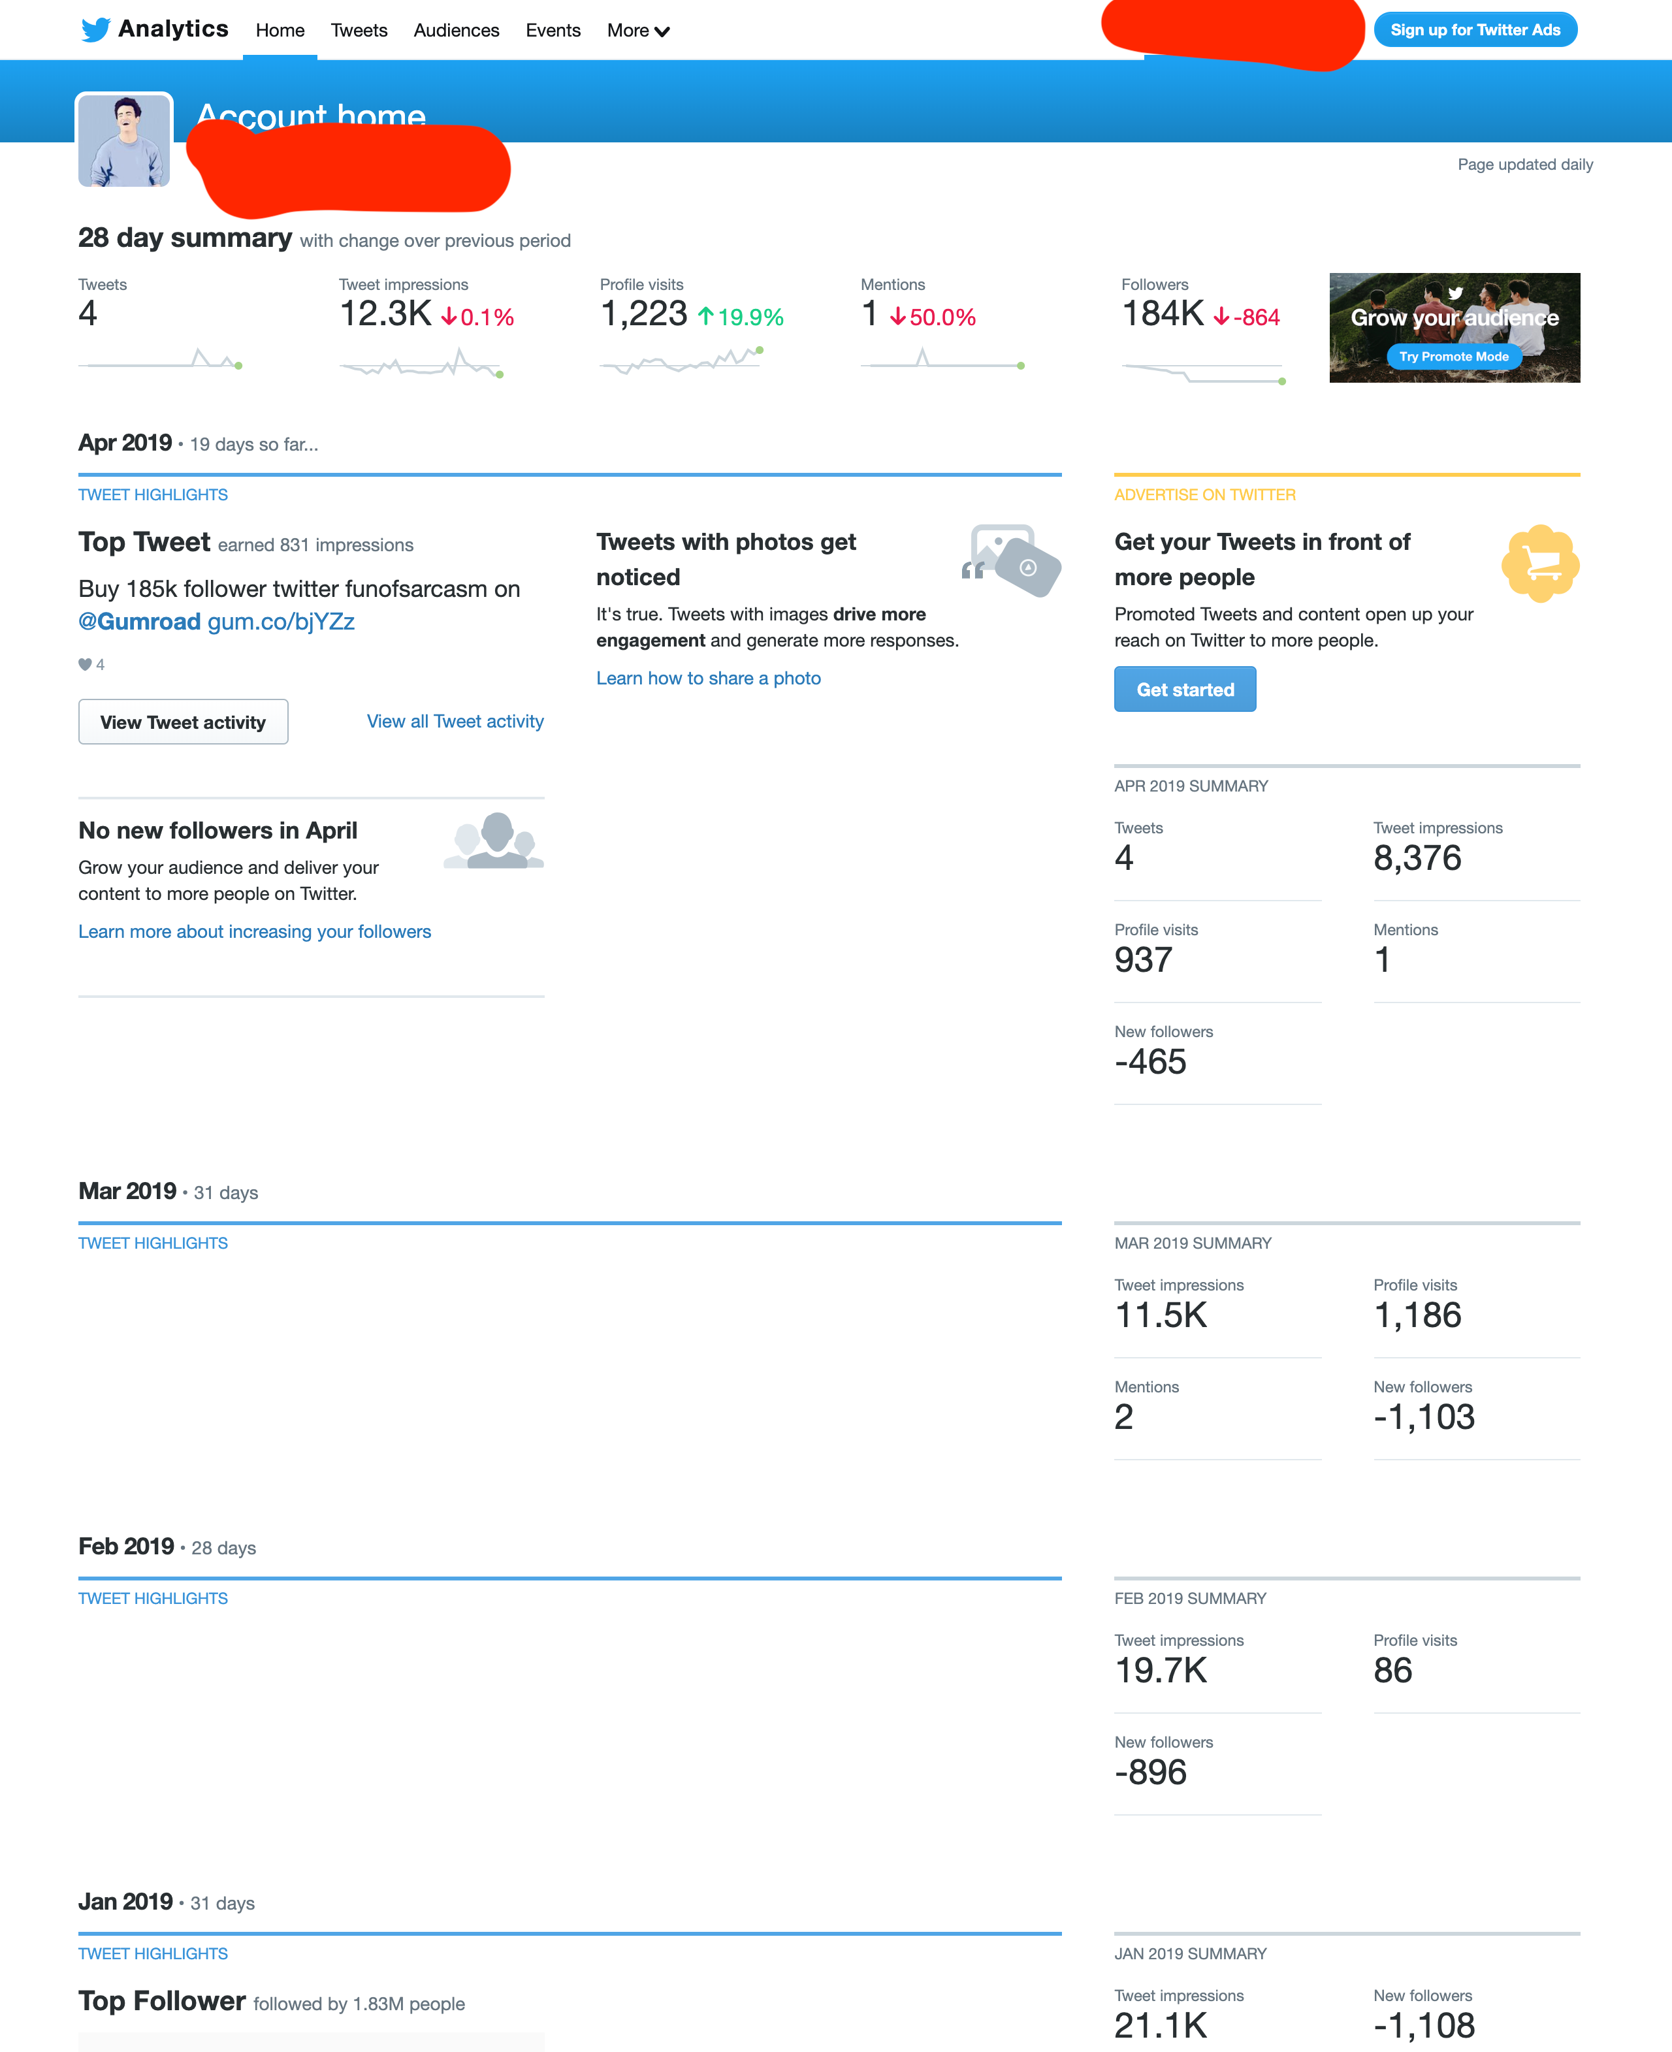The image size is (1672, 2052).
Task: Click the Followers trend sparkline
Action: click(x=1204, y=373)
